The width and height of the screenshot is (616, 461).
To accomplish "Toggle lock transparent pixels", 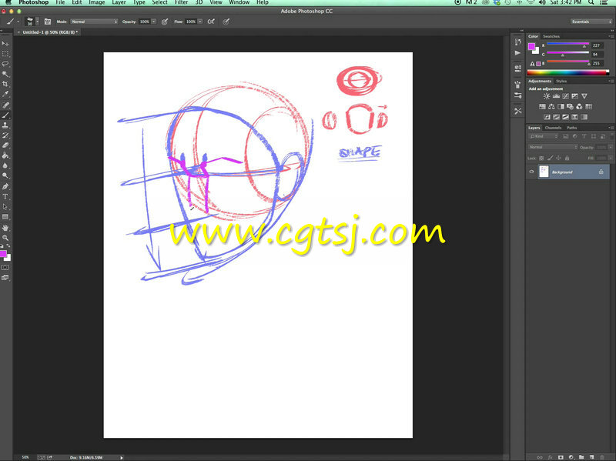I will pos(541,159).
